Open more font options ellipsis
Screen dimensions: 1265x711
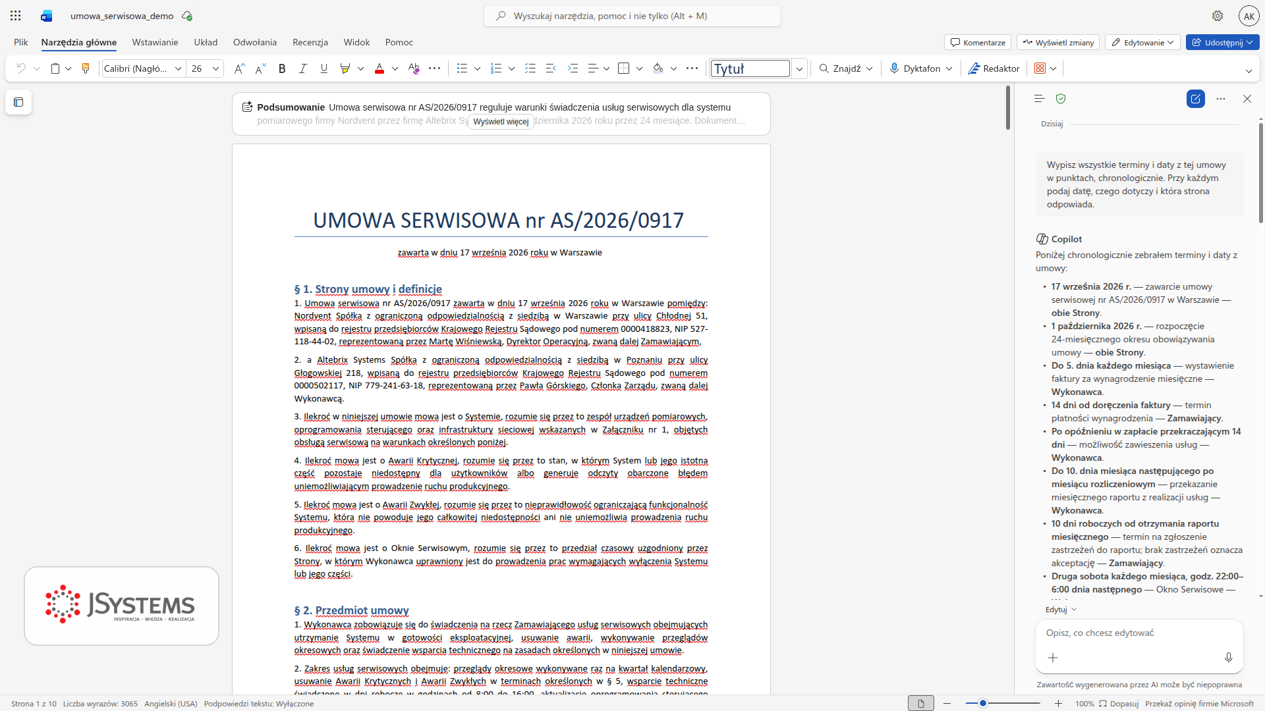tap(435, 68)
